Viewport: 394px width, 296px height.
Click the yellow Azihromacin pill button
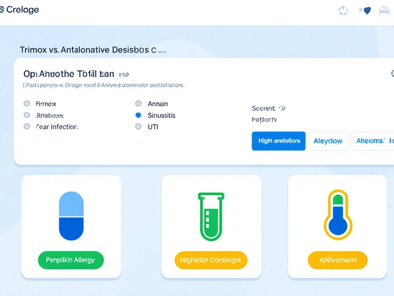point(337,260)
